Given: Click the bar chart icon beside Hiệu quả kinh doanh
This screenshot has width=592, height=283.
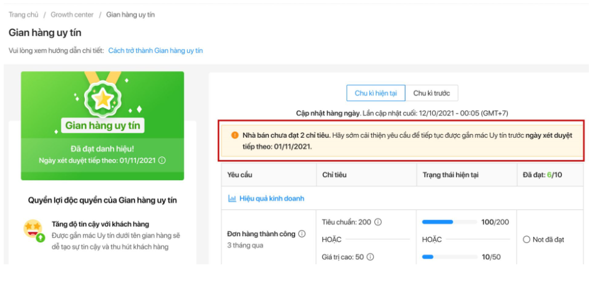Looking at the screenshot, I should pos(232,198).
